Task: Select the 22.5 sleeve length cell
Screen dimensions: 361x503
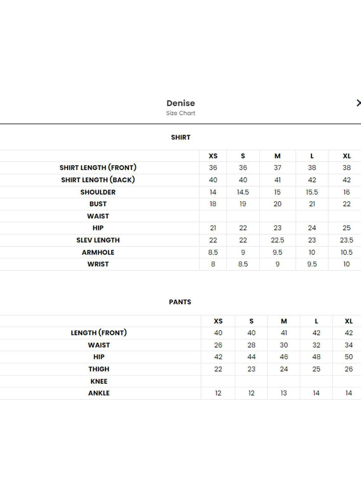Action: tap(277, 240)
